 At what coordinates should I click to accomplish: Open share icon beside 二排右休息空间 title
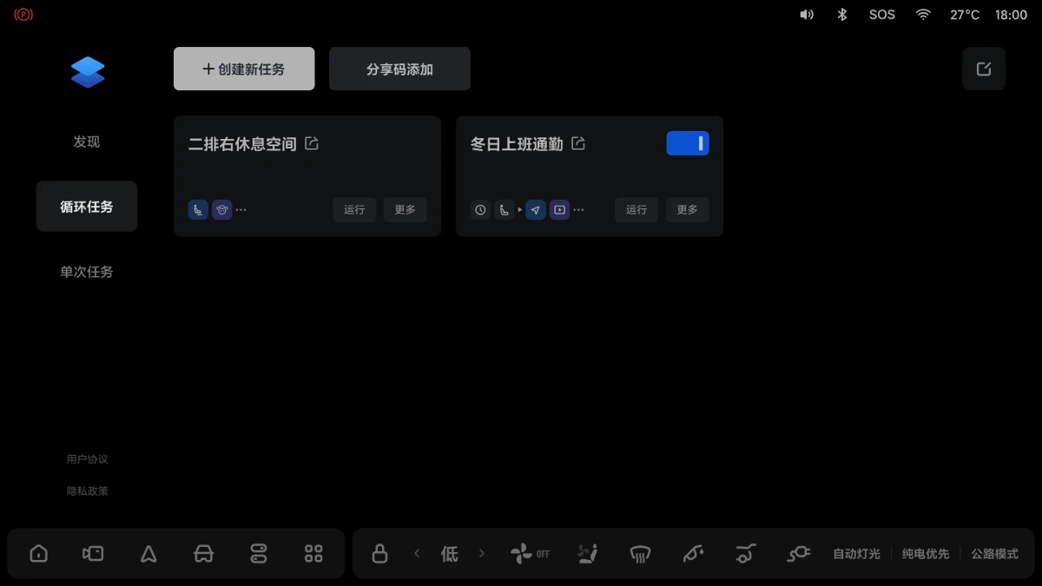(x=312, y=143)
